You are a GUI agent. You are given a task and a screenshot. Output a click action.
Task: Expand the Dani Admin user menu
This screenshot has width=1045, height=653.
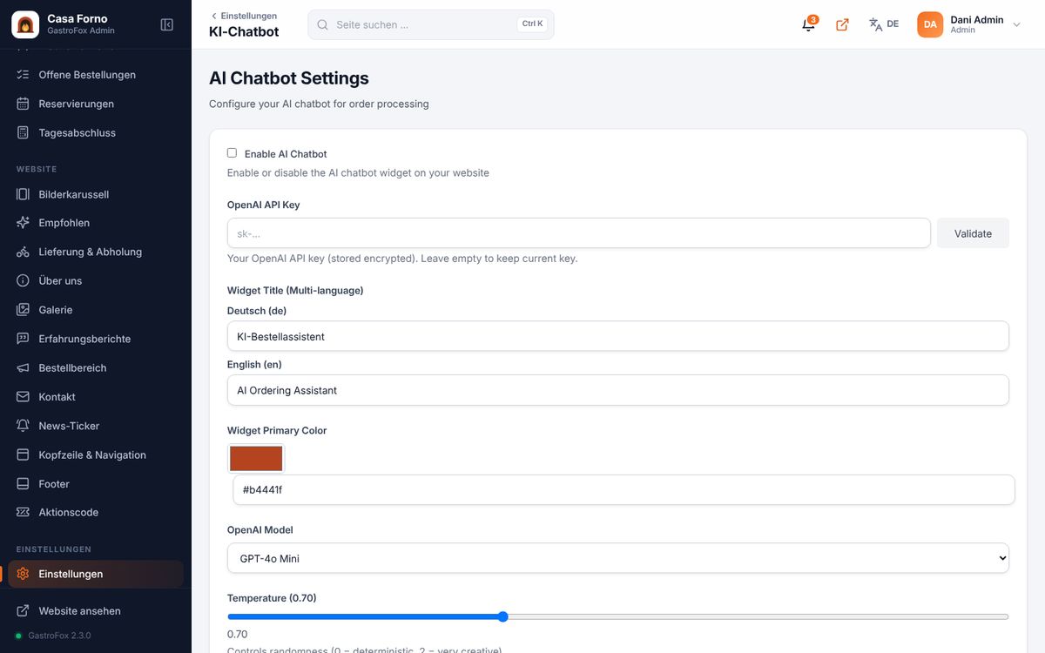968,24
